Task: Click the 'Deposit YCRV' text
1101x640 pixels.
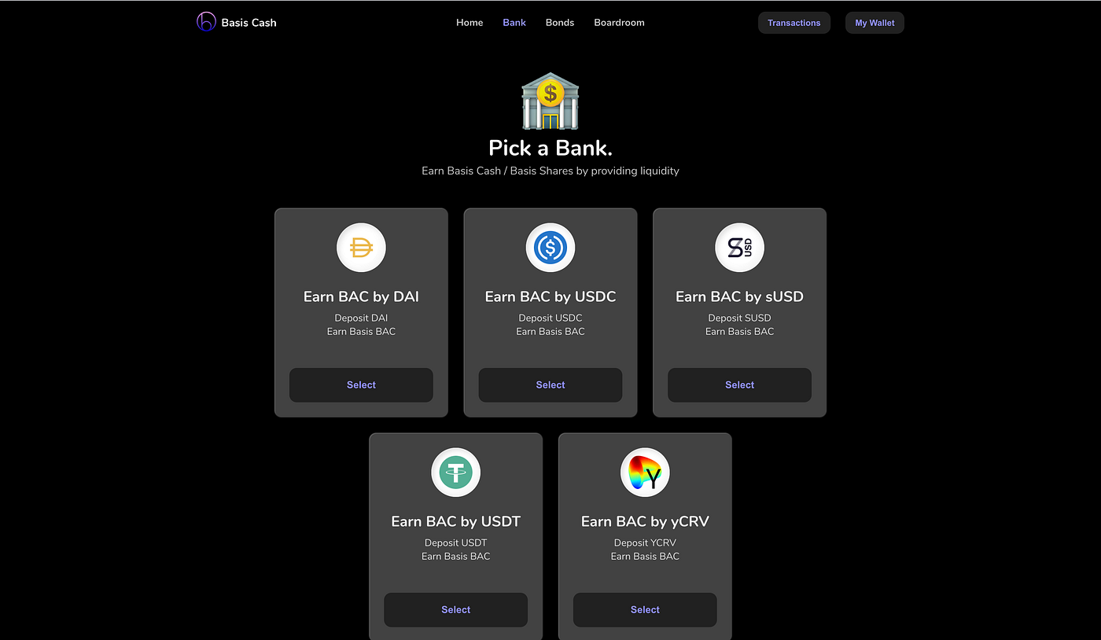Action: click(x=645, y=543)
